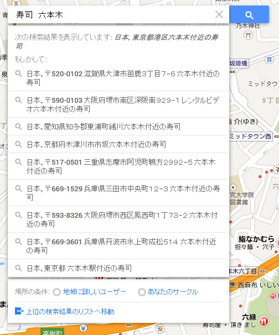This screenshot has height=335, width=279.
Task: Click the 高樹町 green sign on map
Action: pyautogui.click(x=53, y=332)
